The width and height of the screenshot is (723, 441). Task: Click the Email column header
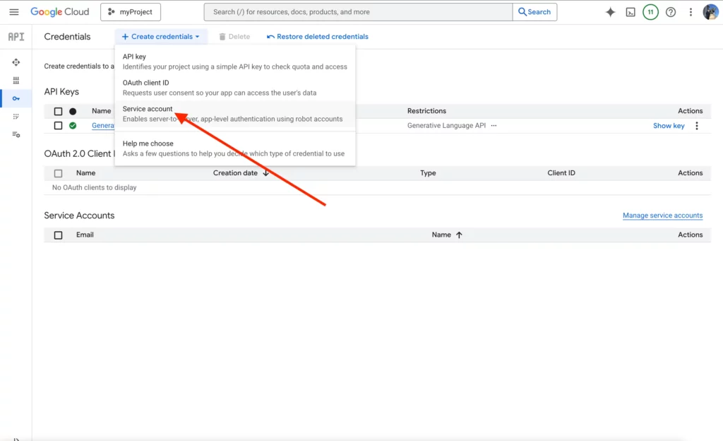click(85, 235)
